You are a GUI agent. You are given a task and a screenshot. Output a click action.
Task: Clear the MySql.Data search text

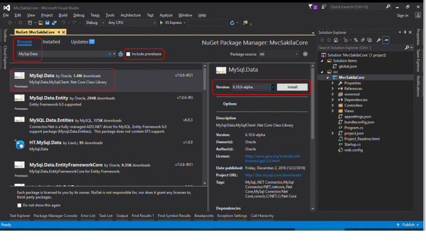click(109, 54)
